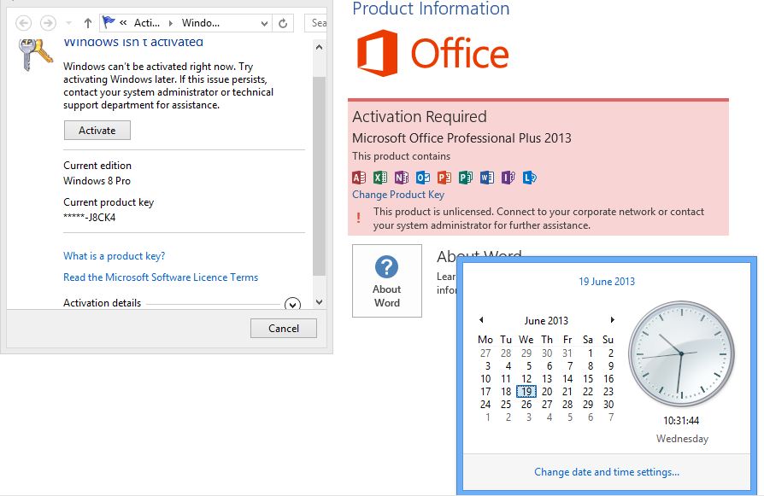
Task: Select 25 June in the calendar
Action: click(x=506, y=405)
